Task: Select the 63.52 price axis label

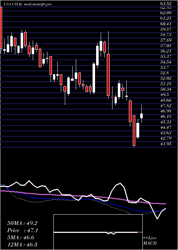Action: point(166,3)
